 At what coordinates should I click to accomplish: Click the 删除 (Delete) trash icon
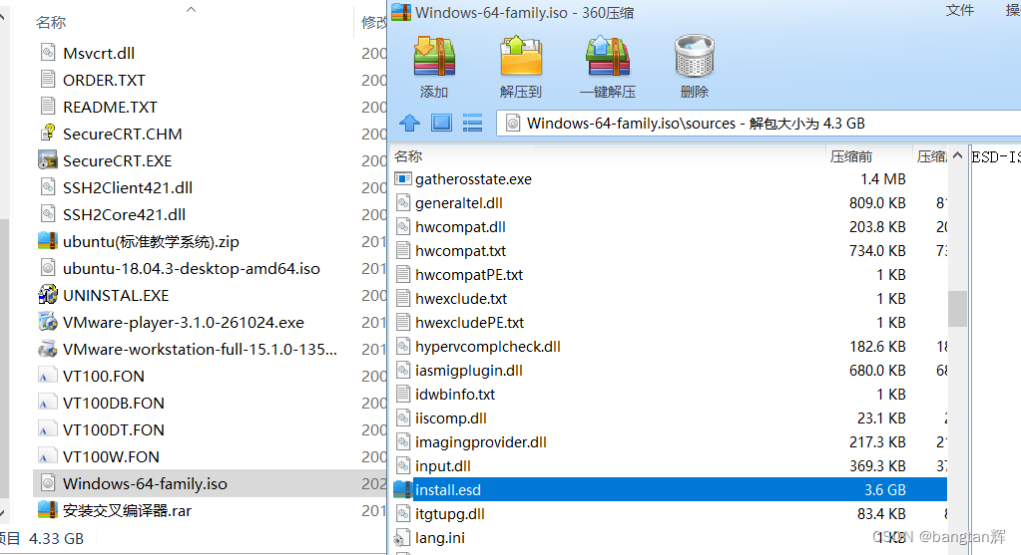(695, 57)
